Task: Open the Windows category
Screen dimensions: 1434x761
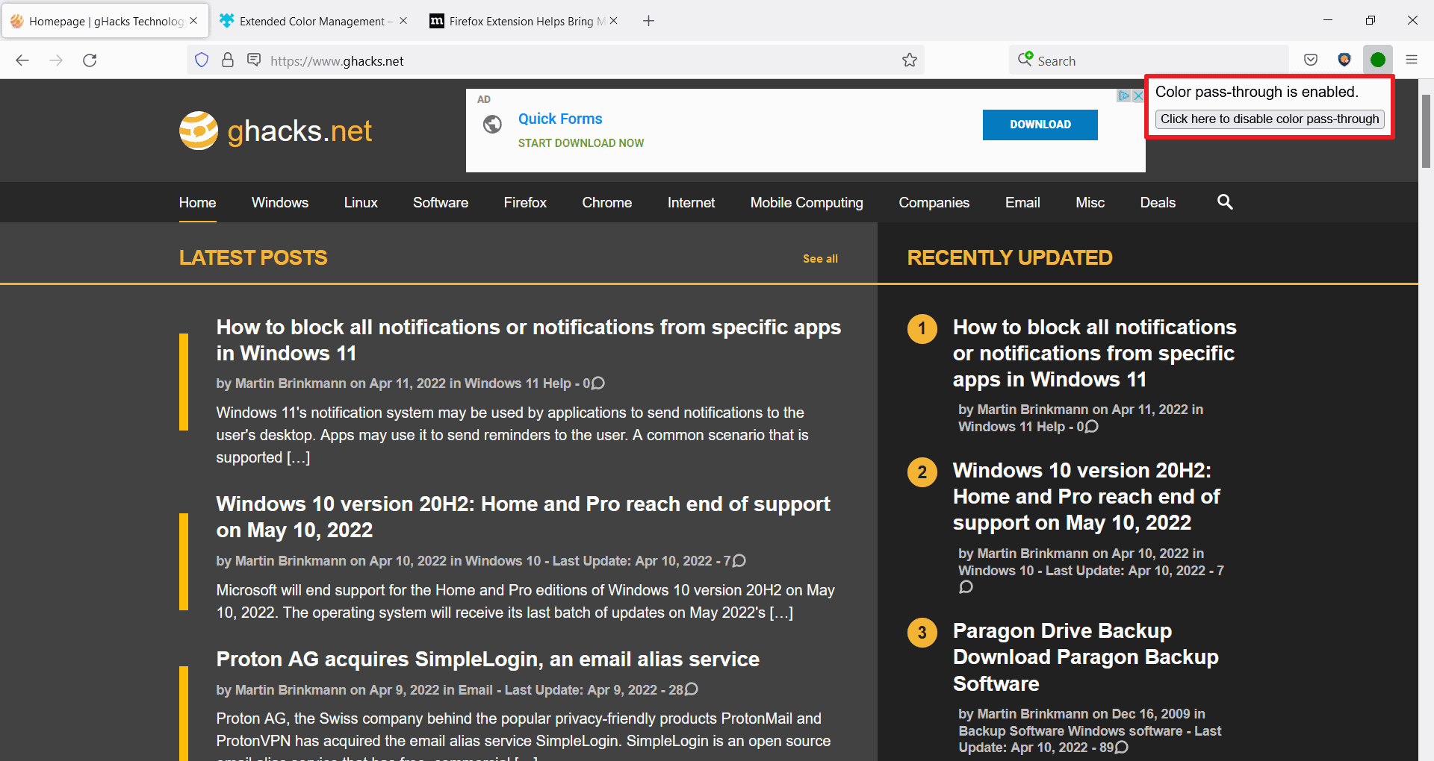Action: [x=280, y=202]
